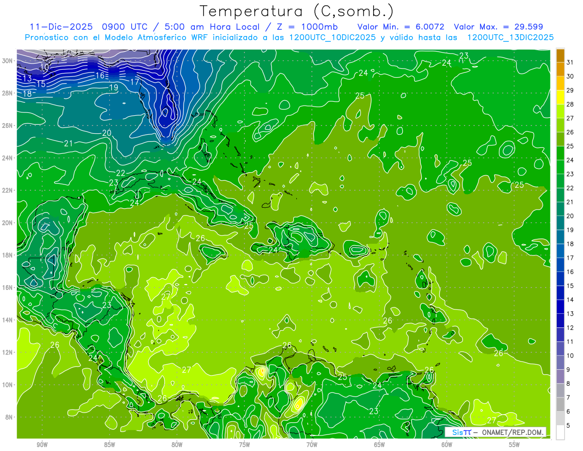Click the white contour label '17' on the map
This screenshot has height=451, width=583.
pos(135,82)
